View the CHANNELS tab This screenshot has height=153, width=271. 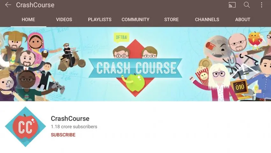207,19
